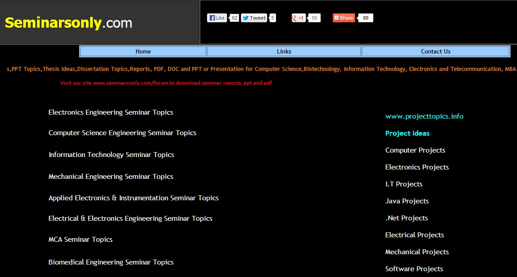This screenshot has height=277, width=517.
Task: Open Computer Science Engineering Seminar Topics
Action: tap(122, 133)
